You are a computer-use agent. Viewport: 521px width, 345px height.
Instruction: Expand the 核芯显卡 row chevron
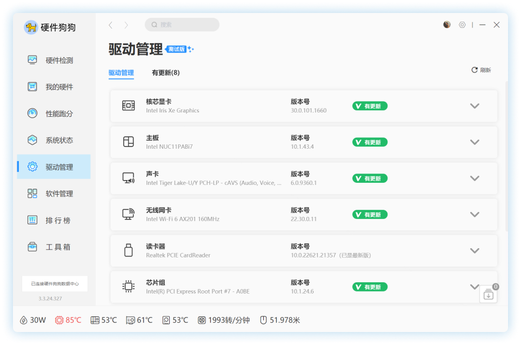tap(475, 106)
